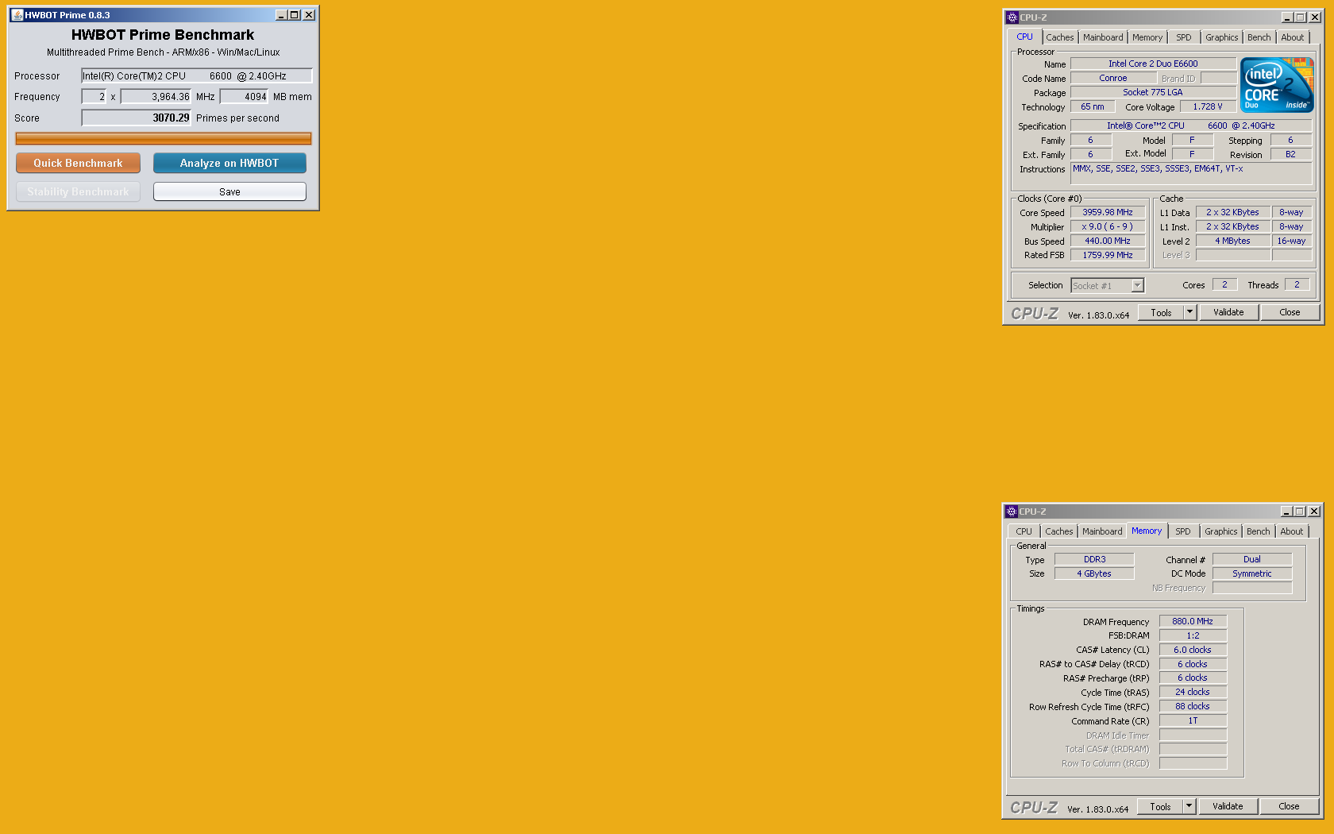Click the Code Name value Conroe
The image size is (1334, 834).
(x=1113, y=78)
